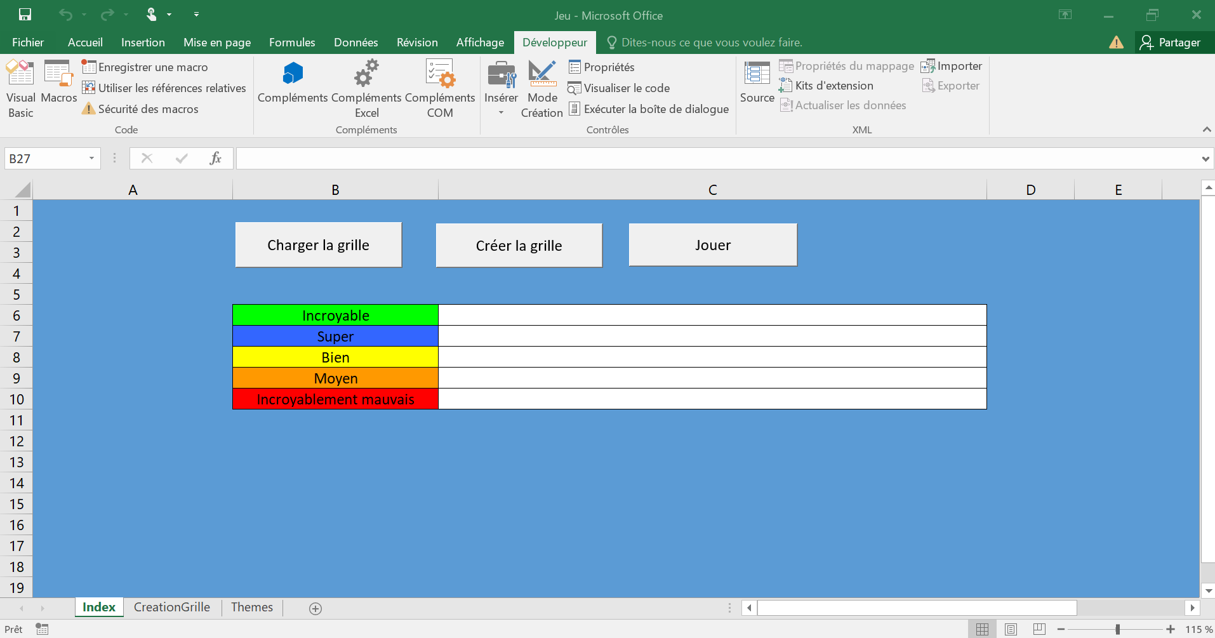Save the workbook with the disk icon
1215x638 pixels.
click(x=25, y=15)
